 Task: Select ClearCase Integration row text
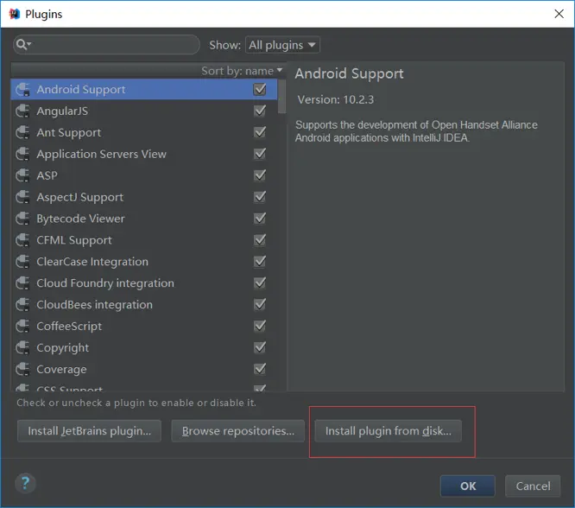[x=92, y=262]
